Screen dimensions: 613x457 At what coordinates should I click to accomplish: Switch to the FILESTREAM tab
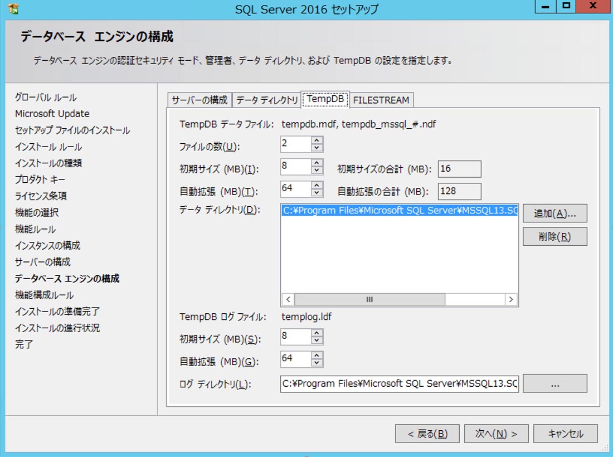pos(381,100)
